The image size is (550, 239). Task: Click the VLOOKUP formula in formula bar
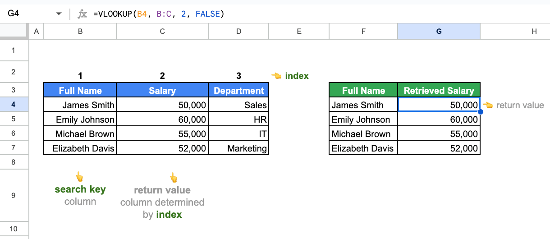[x=159, y=14]
